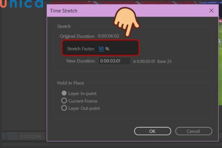Screen dimensions: 222x148
Task: Click the timeline timecode 0:00:22:06
Action: [30, 137]
